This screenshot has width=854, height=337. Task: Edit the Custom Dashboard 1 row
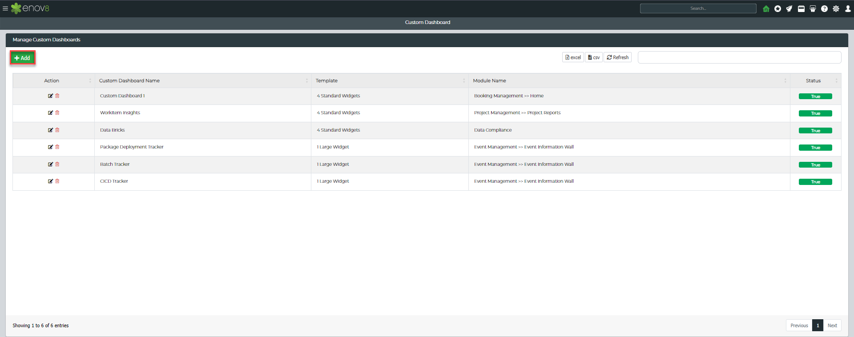coord(50,96)
